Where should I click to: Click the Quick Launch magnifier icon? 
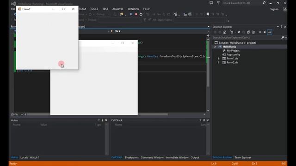[264, 3]
